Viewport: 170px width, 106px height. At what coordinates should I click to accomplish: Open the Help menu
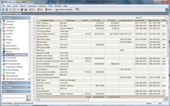(x=65, y=6)
